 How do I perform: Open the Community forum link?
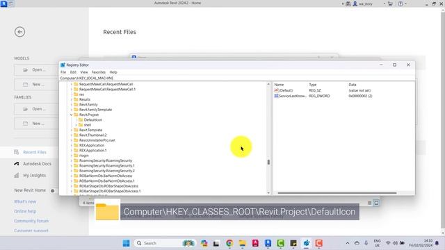click(31, 221)
